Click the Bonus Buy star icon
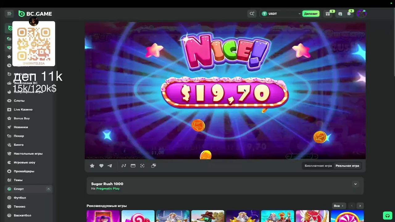 click(x=9, y=118)
